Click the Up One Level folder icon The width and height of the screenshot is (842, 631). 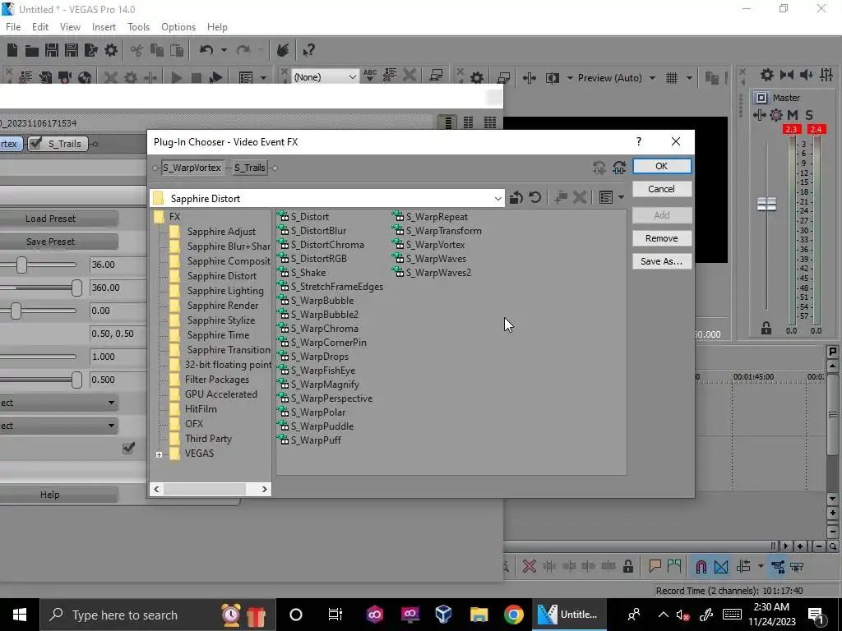point(516,197)
